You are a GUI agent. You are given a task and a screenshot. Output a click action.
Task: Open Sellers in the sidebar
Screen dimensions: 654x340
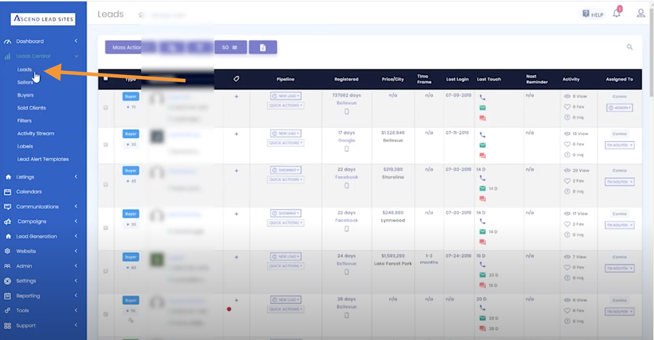(25, 82)
